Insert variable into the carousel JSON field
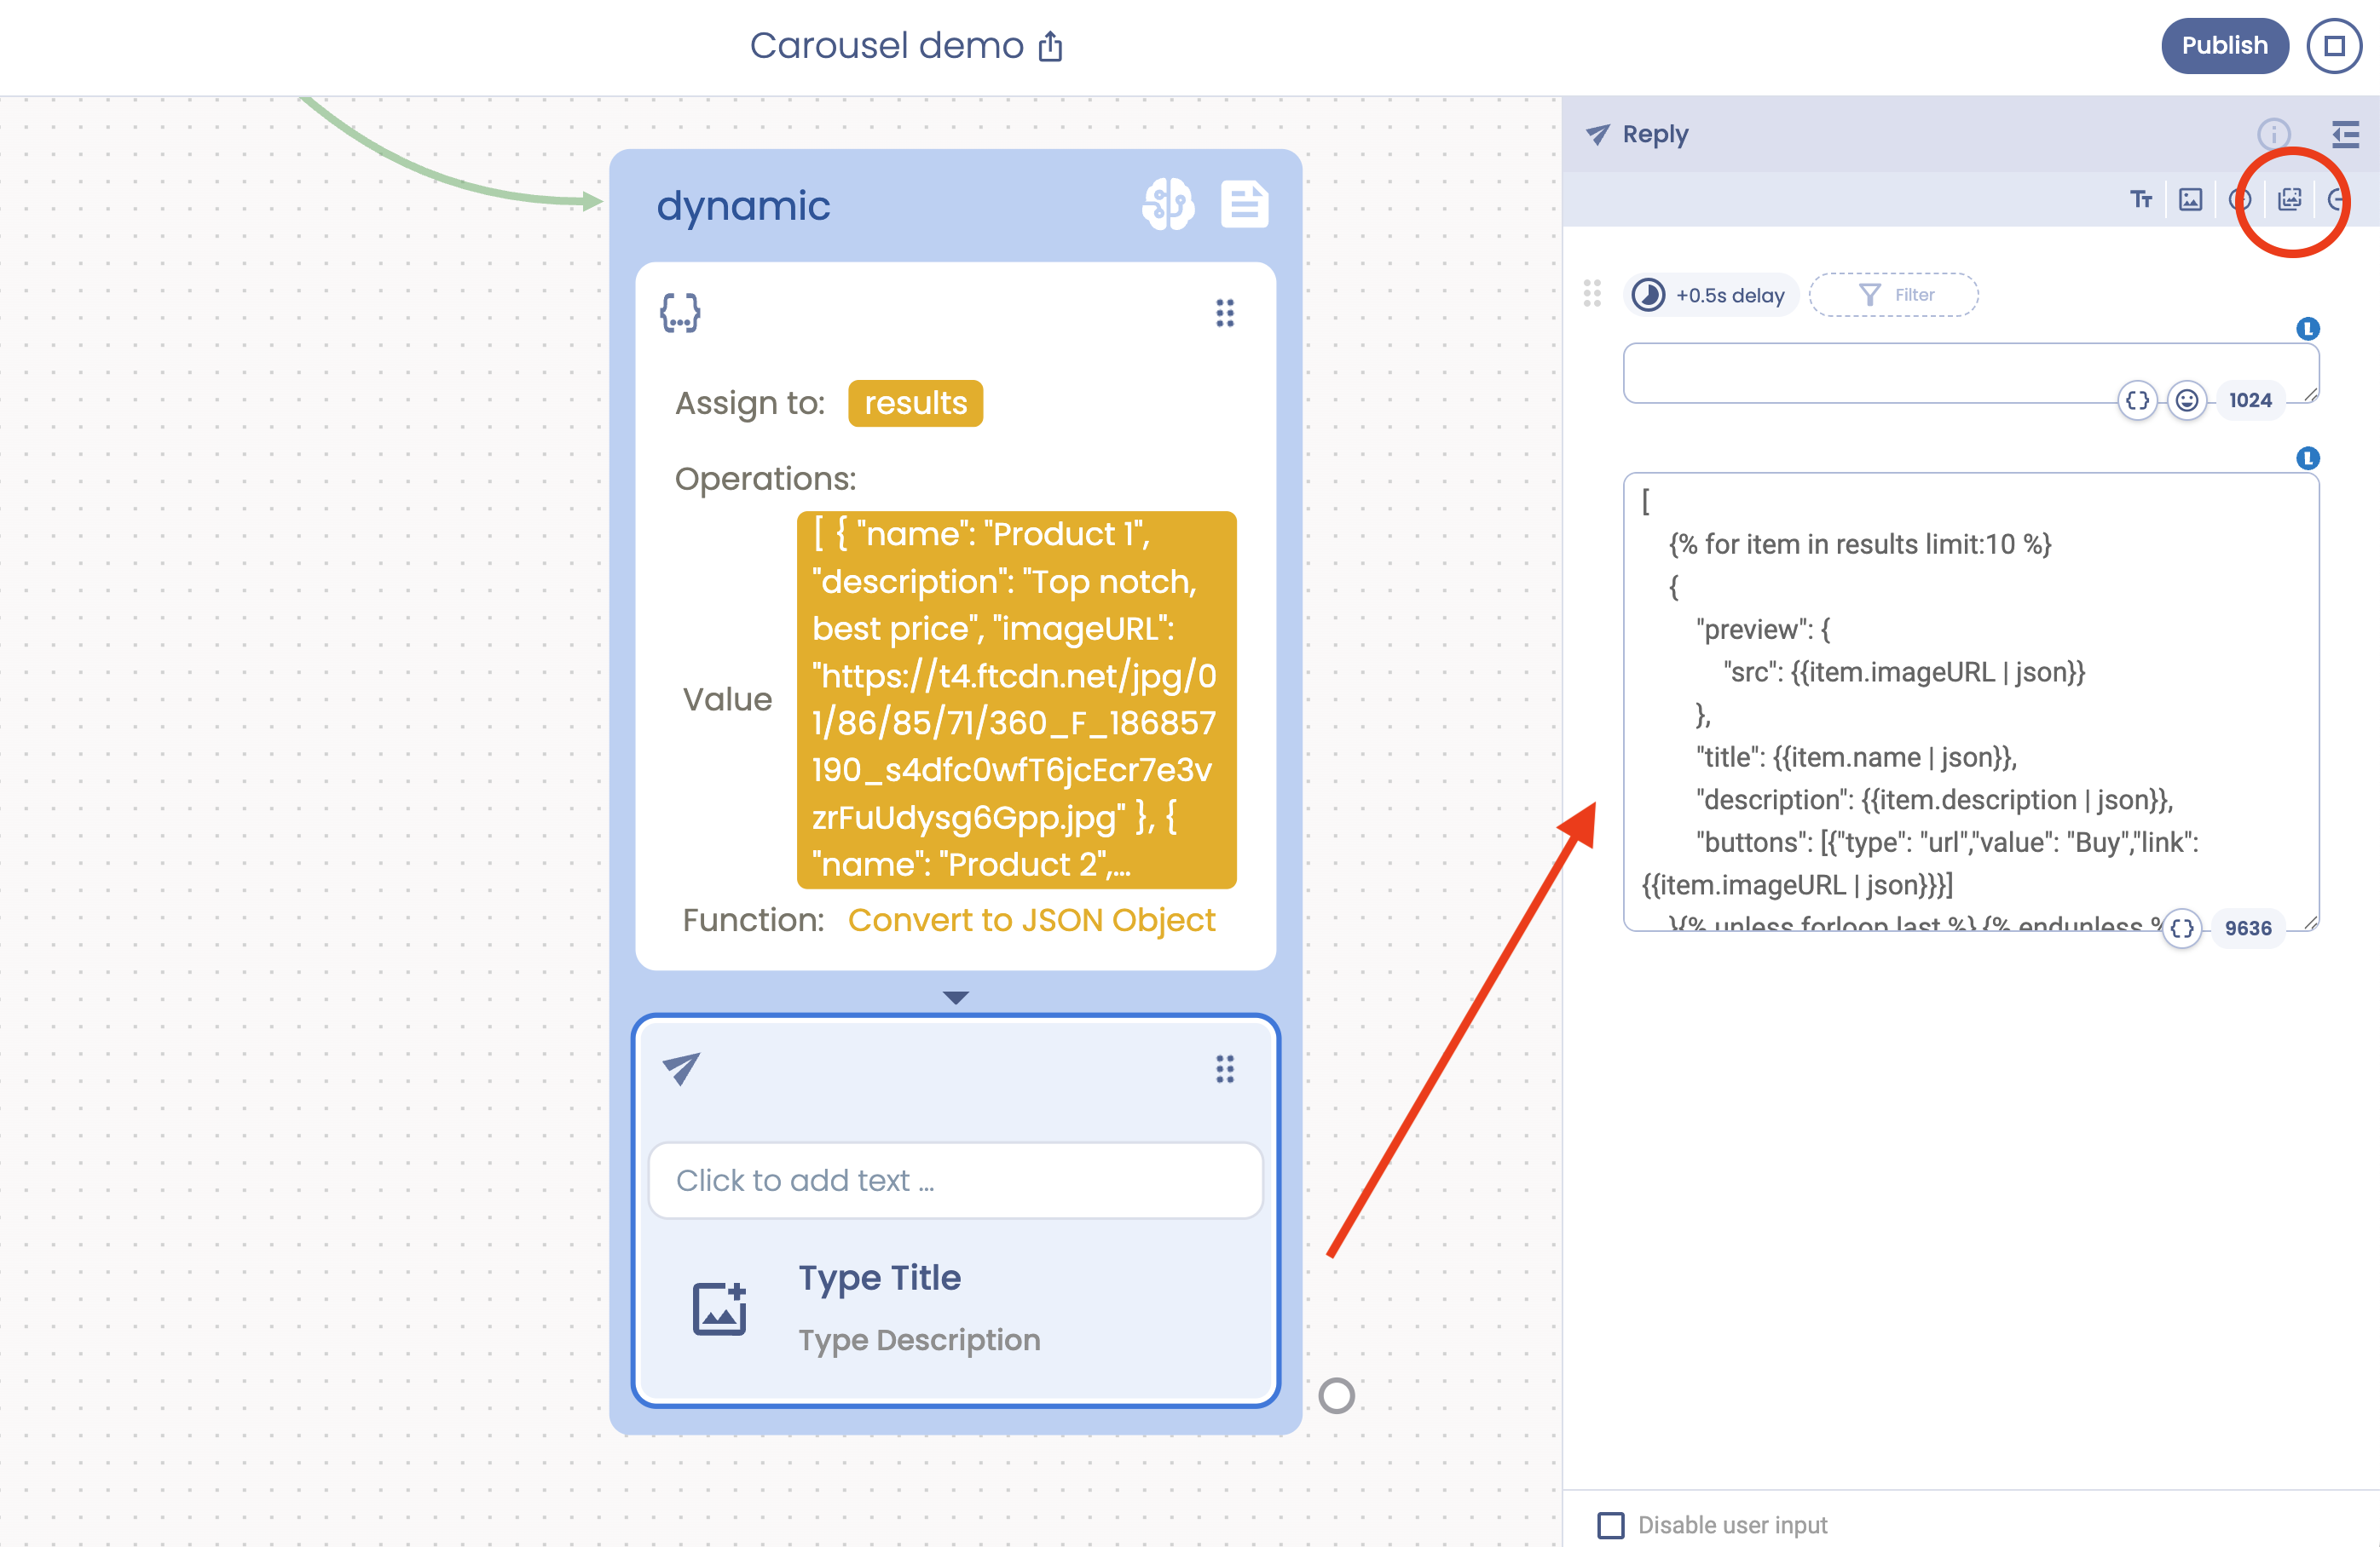2380x1547 pixels. (x=2182, y=929)
